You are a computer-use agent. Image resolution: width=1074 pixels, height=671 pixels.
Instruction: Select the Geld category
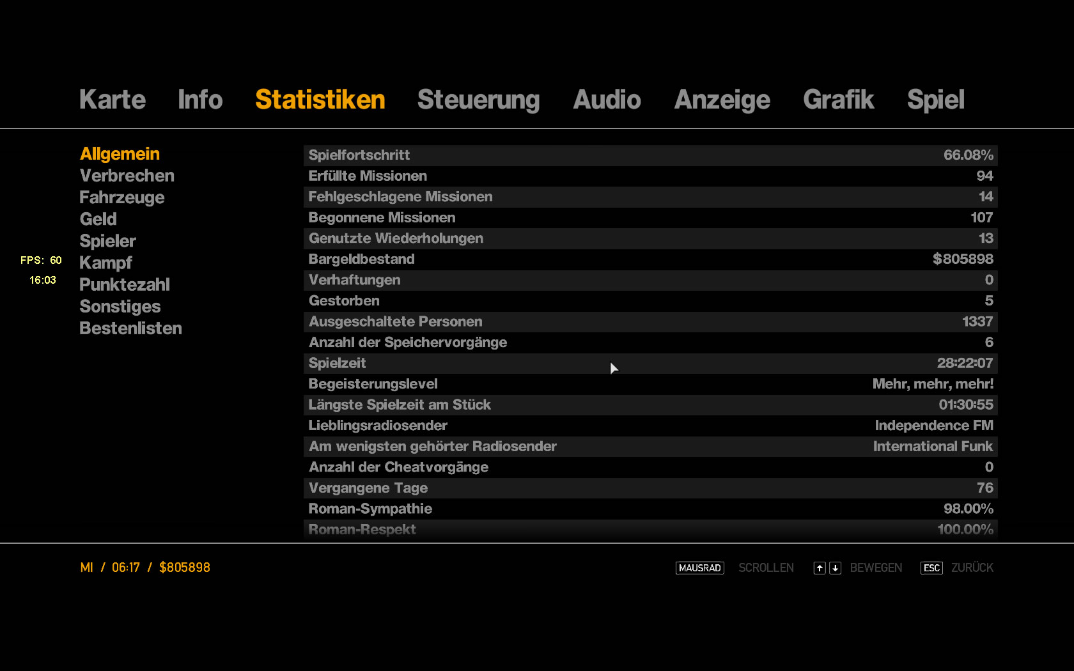coord(98,219)
